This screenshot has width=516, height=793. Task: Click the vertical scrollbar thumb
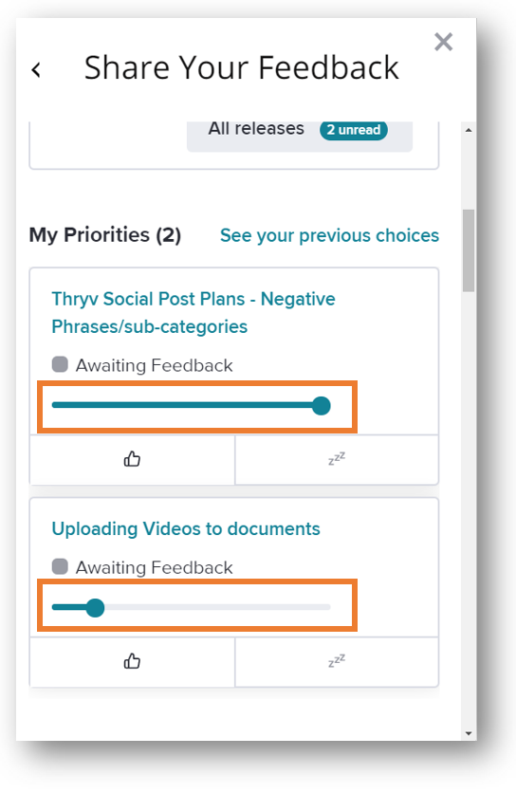point(469,250)
